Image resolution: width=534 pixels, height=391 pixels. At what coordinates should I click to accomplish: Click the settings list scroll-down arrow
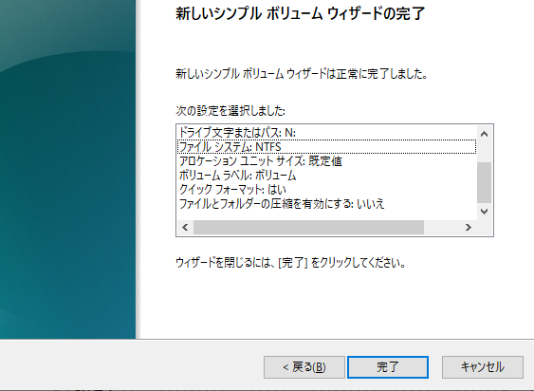click(484, 212)
